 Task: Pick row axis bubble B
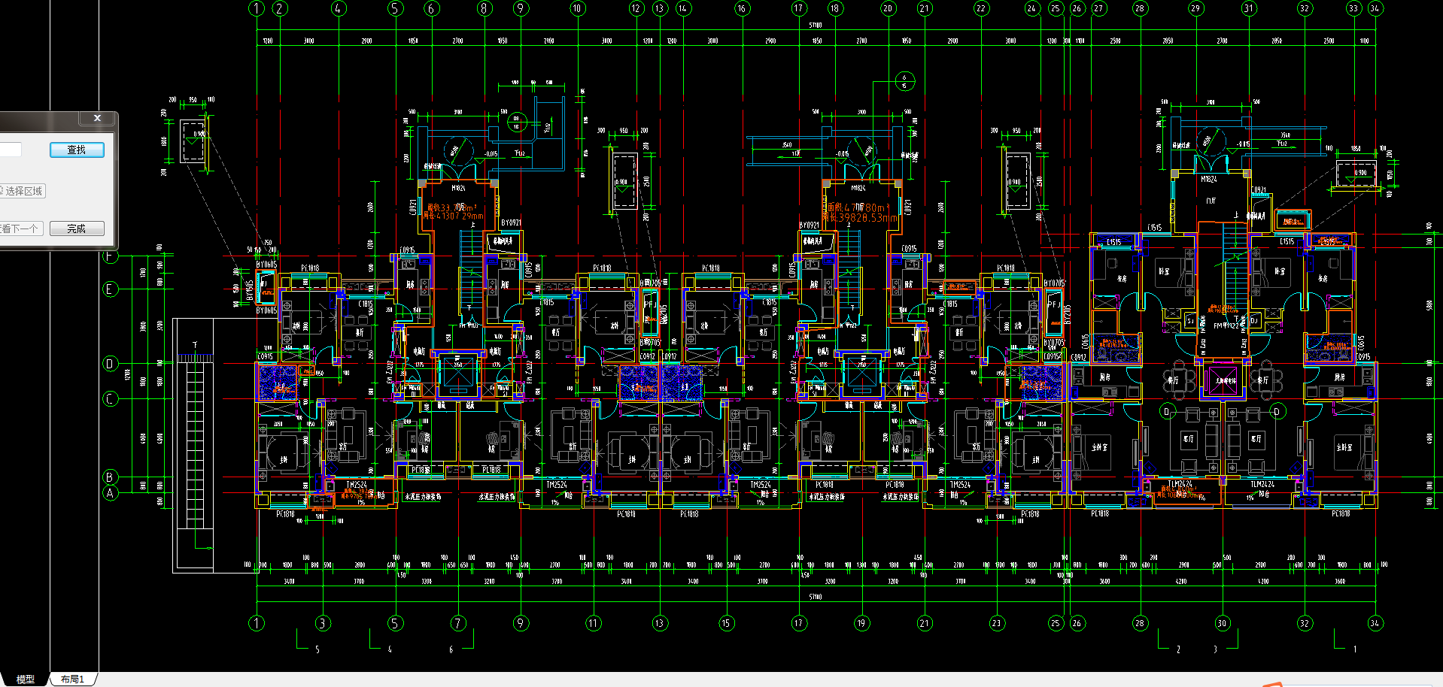tap(110, 477)
